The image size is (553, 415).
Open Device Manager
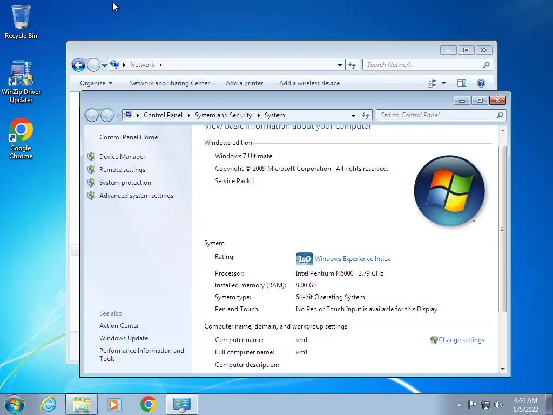(123, 157)
